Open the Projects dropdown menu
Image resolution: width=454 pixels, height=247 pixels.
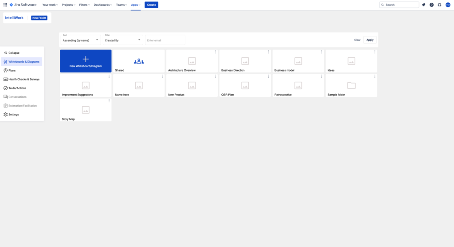[x=69, y=5]
